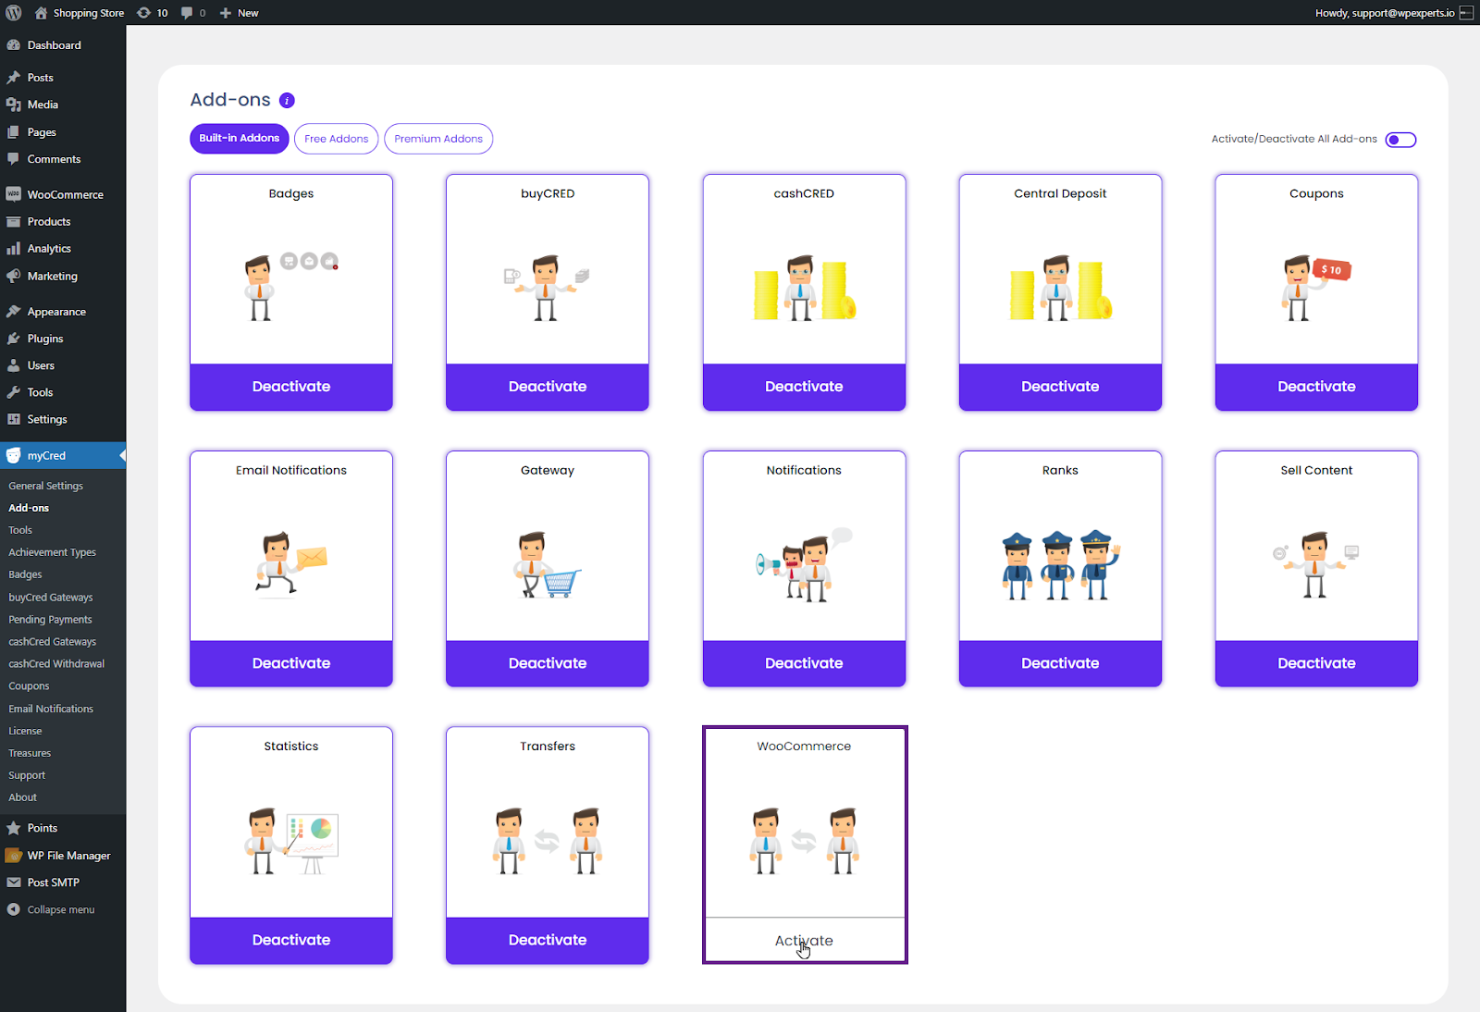Deactivate the Sell Content add-on
The width and height of the screenshot is (1480, 1012).
(1316, 663)
